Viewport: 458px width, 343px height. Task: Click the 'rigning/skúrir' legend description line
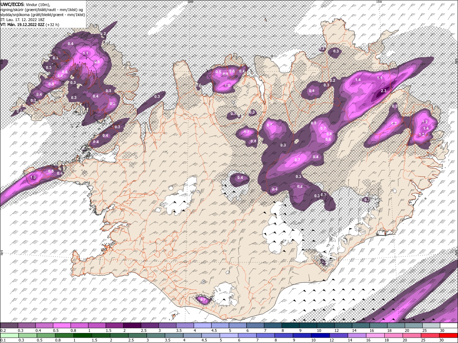42,10
